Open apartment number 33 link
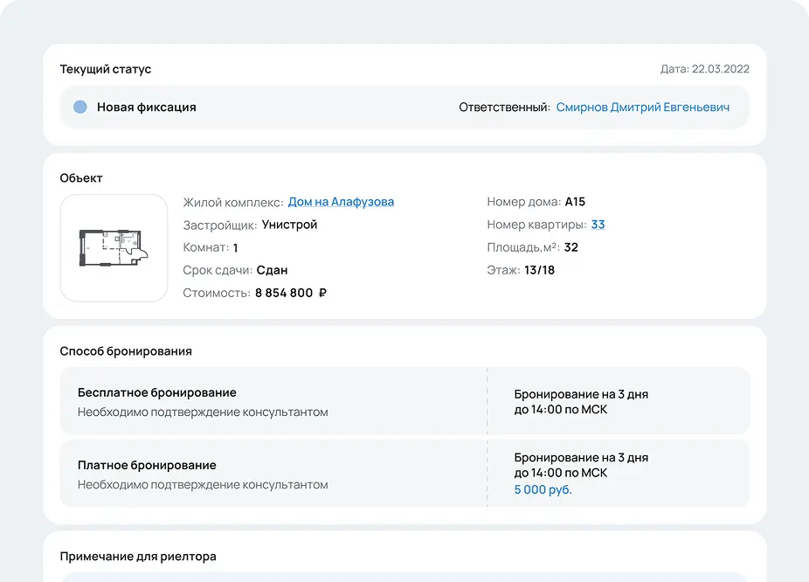The width and height of the screenshot is (809, 582). tap(598, 225)
